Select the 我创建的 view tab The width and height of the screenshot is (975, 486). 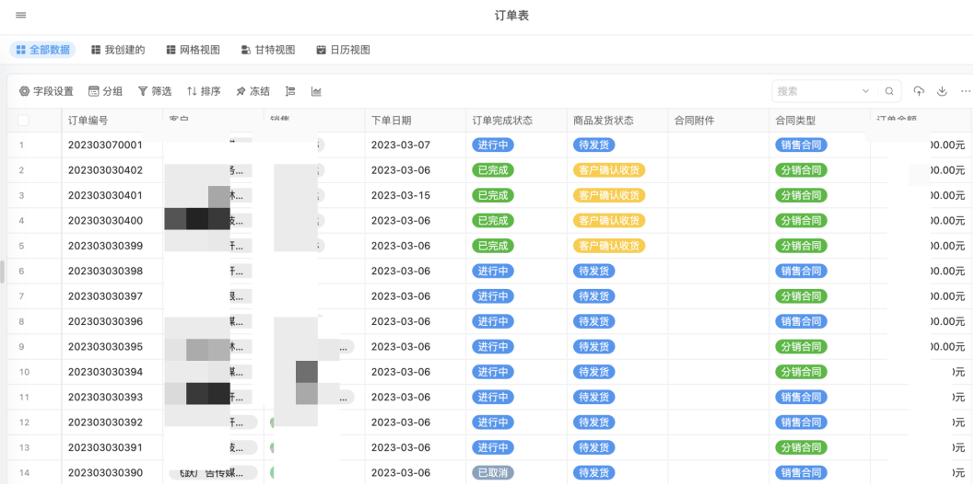point(118,50)
